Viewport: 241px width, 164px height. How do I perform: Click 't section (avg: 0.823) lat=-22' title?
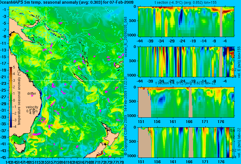click(185, 83)
